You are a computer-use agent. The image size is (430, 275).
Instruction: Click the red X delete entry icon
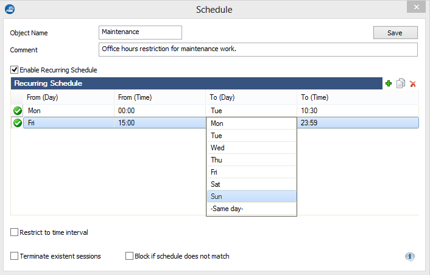(x=413, y=83)
